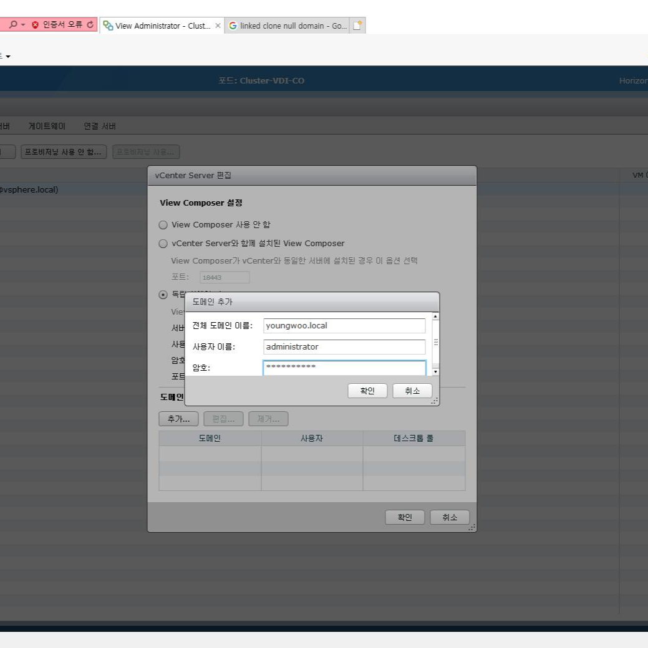Screen dimensions: 648x648
Task: Confirm with 확인 in 도메인 추가 dialog
Action: point(367,391)
